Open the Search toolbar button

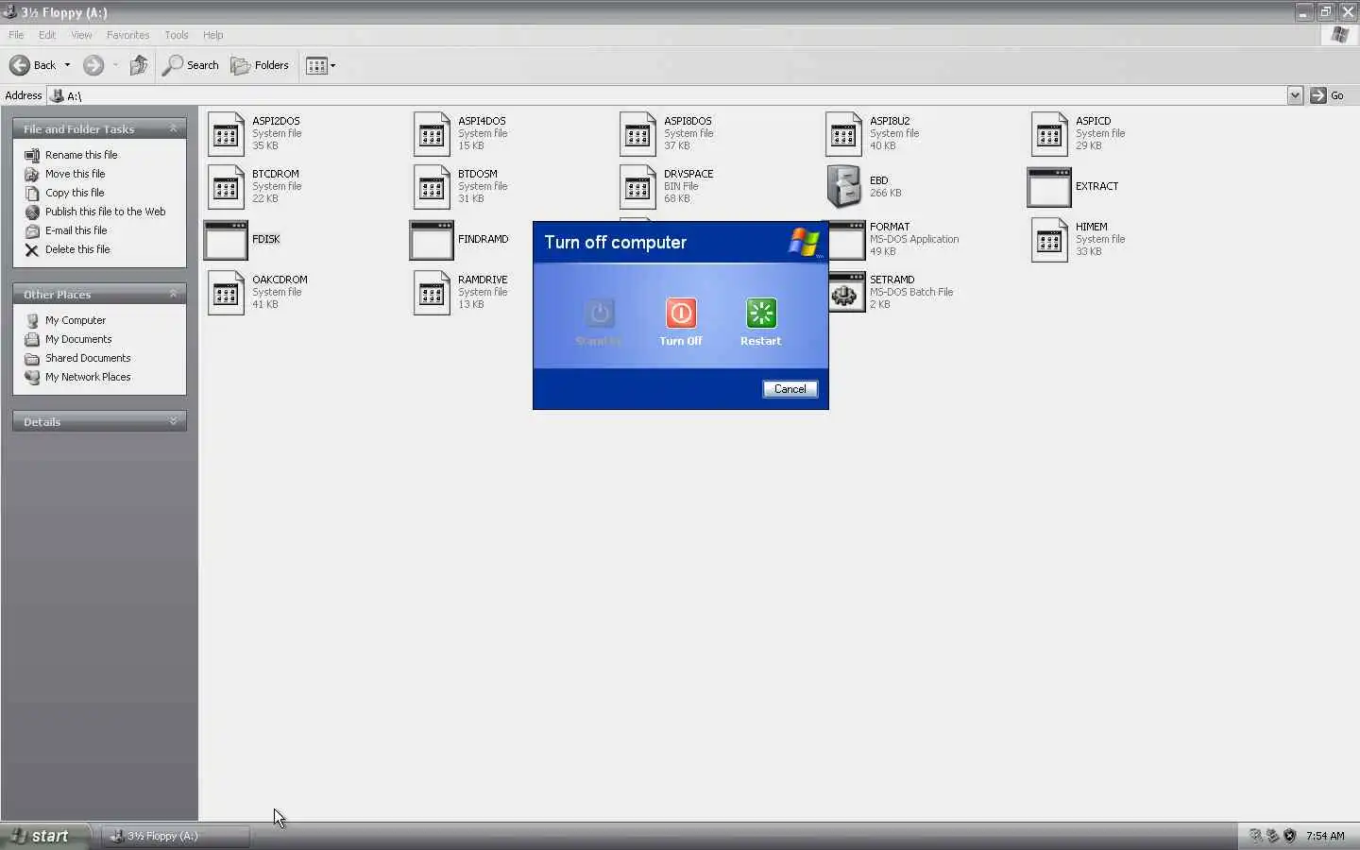(191, 65)
